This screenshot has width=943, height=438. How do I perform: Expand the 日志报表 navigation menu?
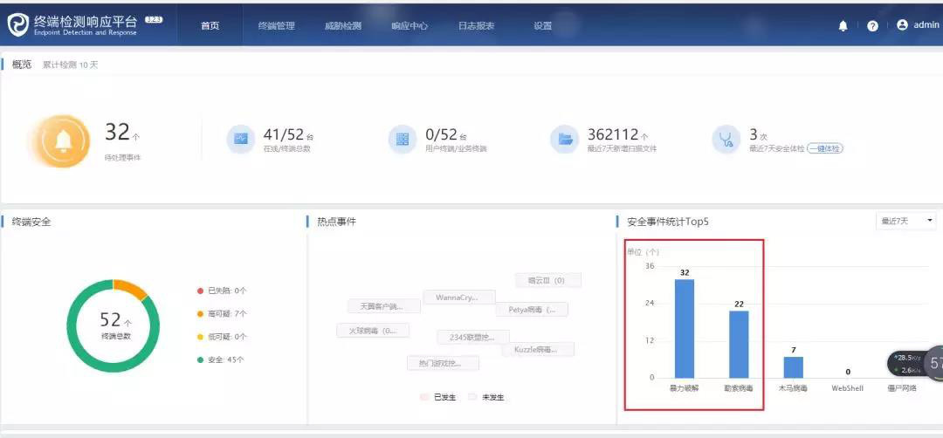(476, 25)
